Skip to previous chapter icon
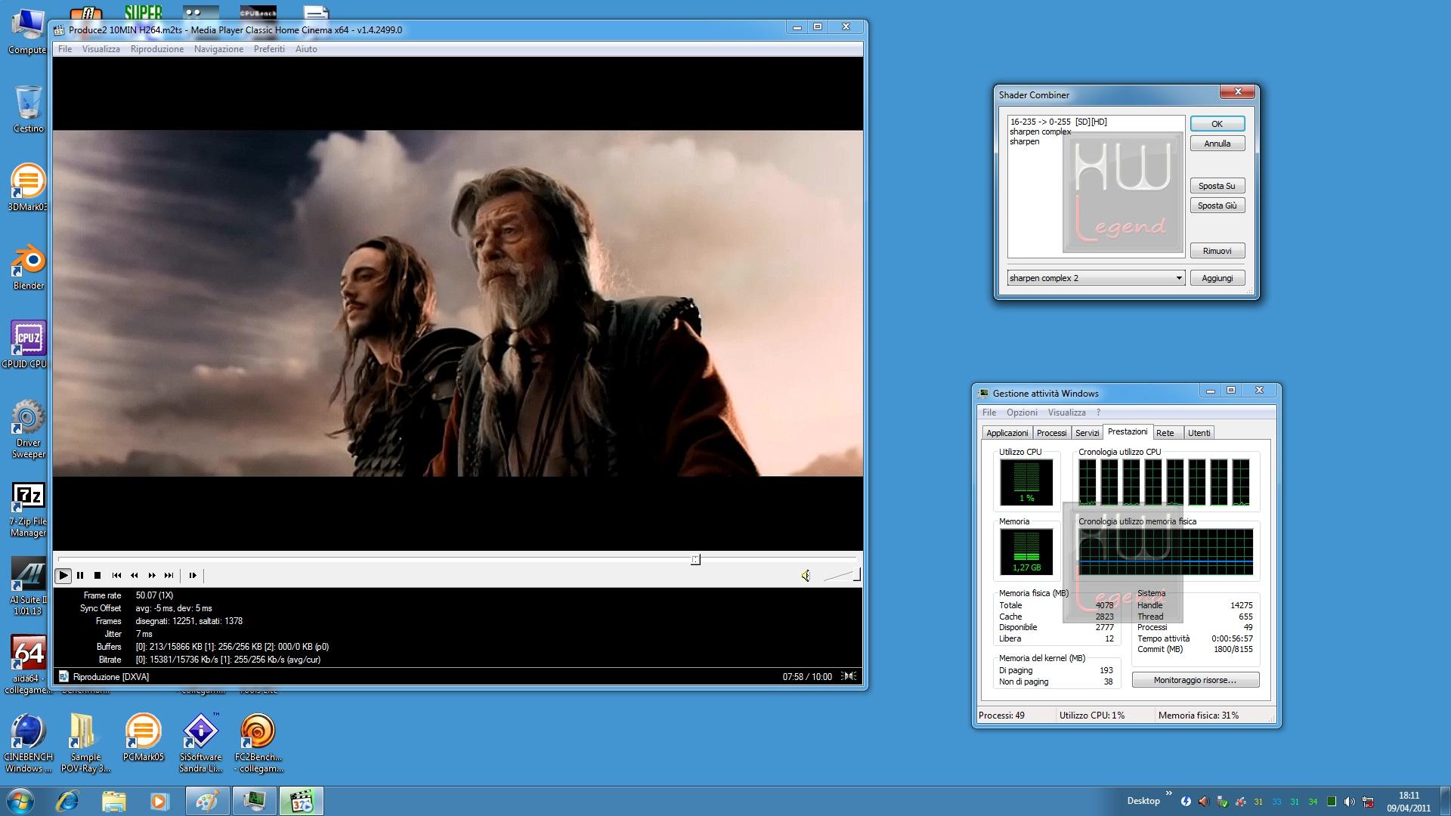 coord(116,576)
